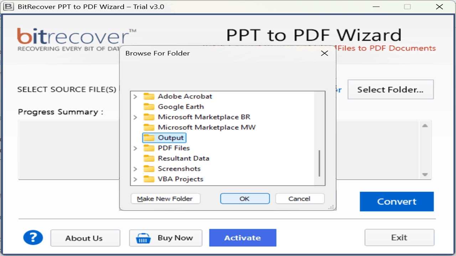Expand the Screenshots folder

point(135,169)
